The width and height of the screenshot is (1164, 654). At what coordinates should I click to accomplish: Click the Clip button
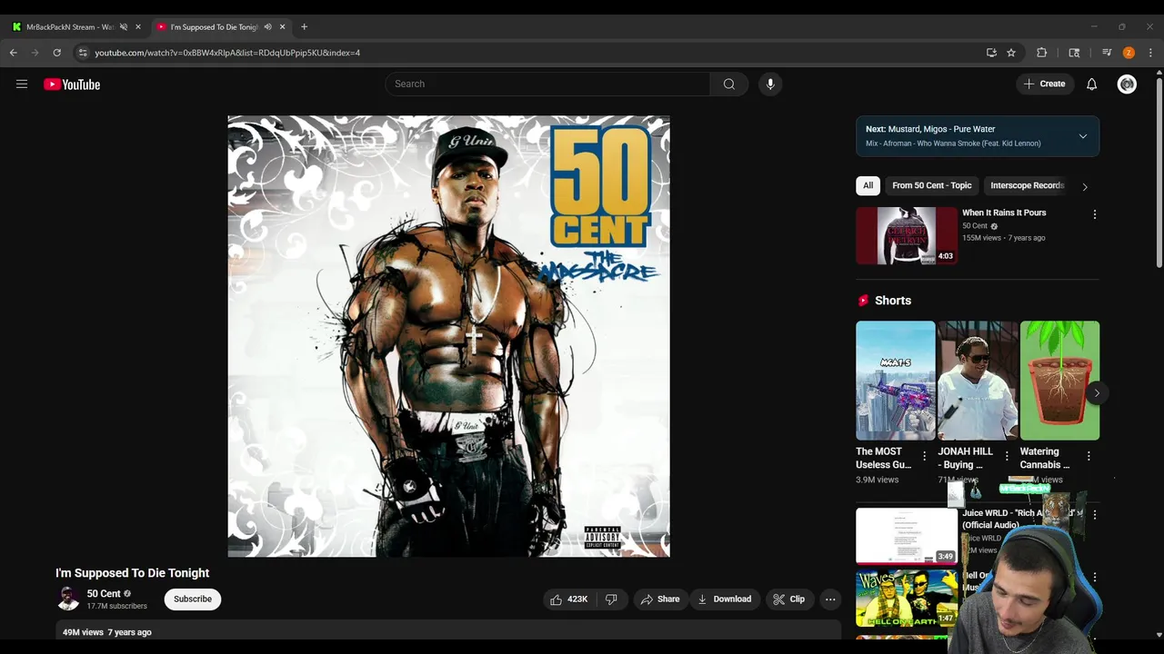[x=789, y=599]
